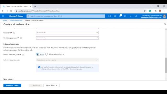
Task: Close the Create a virtual machine browser tab
Action: (x=30, y=6)
